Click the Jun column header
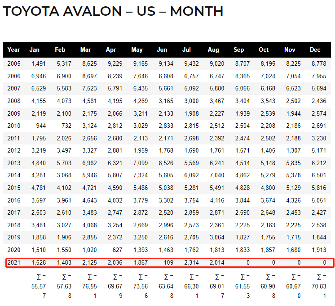335x306 pixels. point(162,49)
